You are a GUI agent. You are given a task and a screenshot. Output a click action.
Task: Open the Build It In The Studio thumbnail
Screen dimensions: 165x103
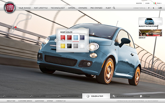150,22
